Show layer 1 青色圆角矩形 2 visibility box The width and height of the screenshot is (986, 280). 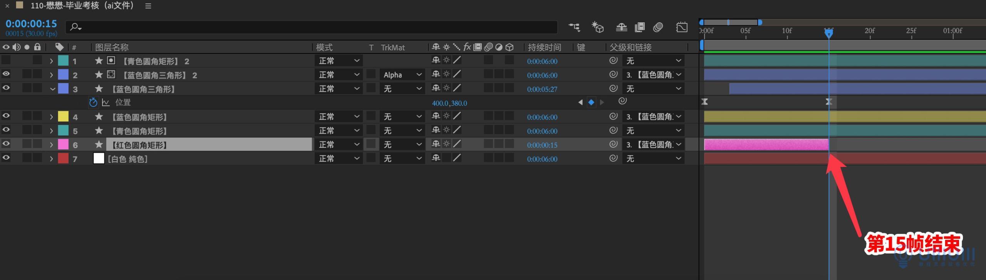click(x=6, y=60)
